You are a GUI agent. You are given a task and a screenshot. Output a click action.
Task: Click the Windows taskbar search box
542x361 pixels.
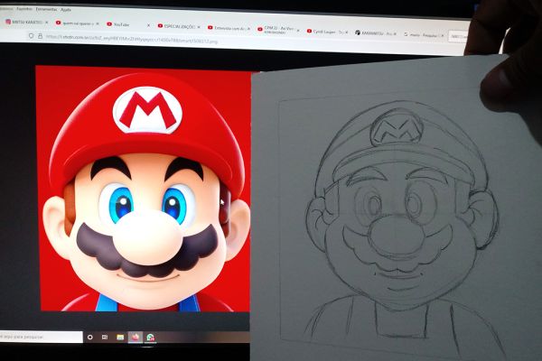point(36,336)
